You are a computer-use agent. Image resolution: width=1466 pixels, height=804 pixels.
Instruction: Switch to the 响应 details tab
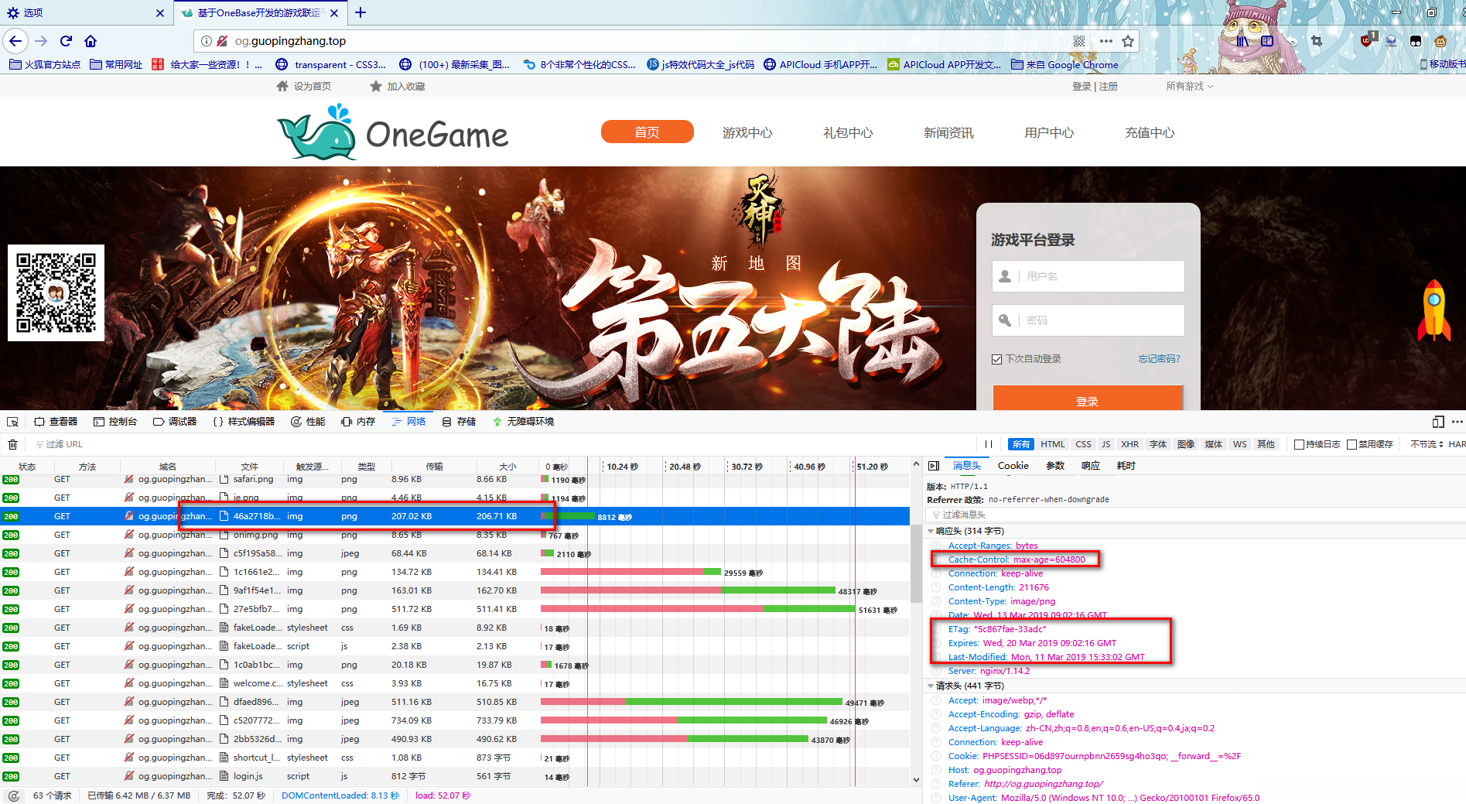[x=1091, y=466]
